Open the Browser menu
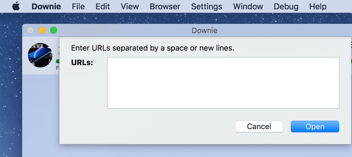Image resolution: width=352 pixels, height=157 pixels. pos(165,7)
